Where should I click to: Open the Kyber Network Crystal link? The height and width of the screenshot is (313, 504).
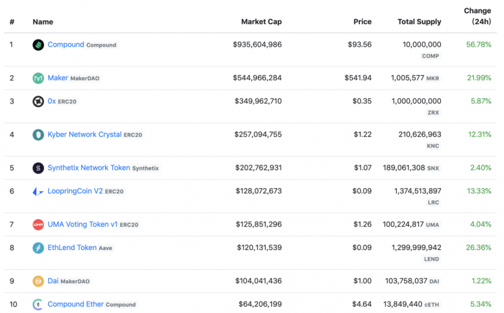pos(84,135)
